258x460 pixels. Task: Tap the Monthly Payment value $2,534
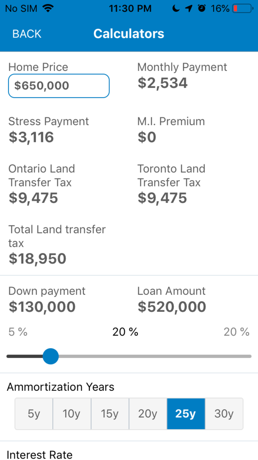pyautogui.click(x=163, y=83)
